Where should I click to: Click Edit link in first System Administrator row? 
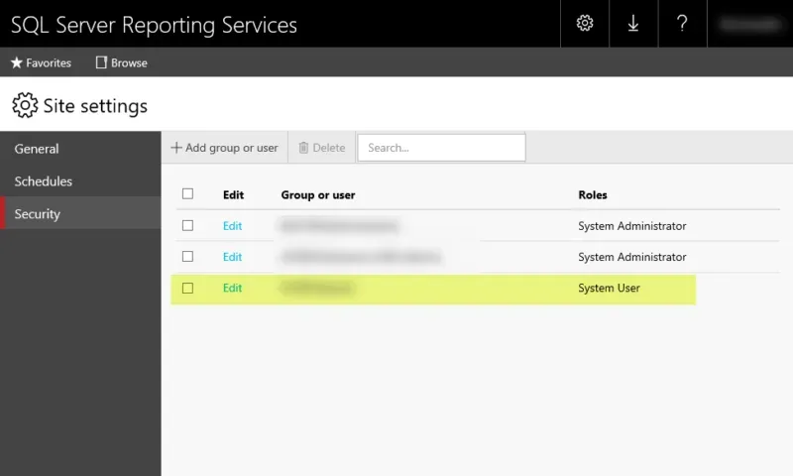point(232,226)
